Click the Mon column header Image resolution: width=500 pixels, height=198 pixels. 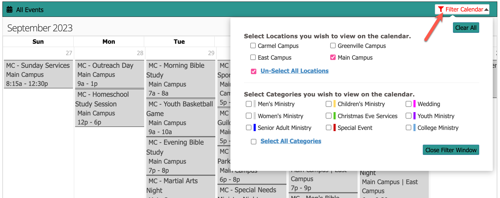(109, 42)
